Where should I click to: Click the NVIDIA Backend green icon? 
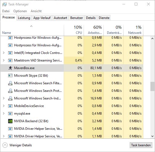pos(10,121)
